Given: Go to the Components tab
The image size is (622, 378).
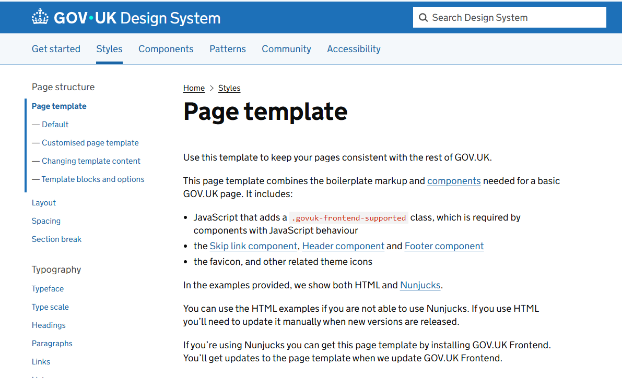Looking at the screenshot, I should 166,48.
